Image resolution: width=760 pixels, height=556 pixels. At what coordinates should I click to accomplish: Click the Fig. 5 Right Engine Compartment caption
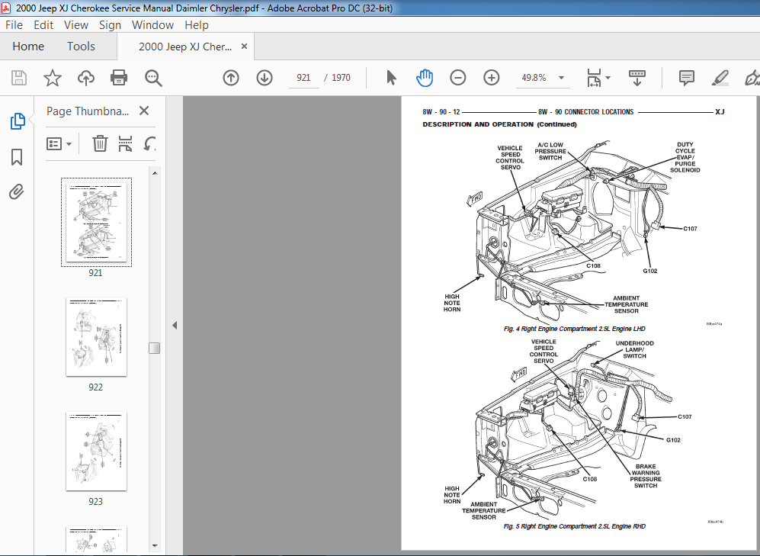pos(574,526)
